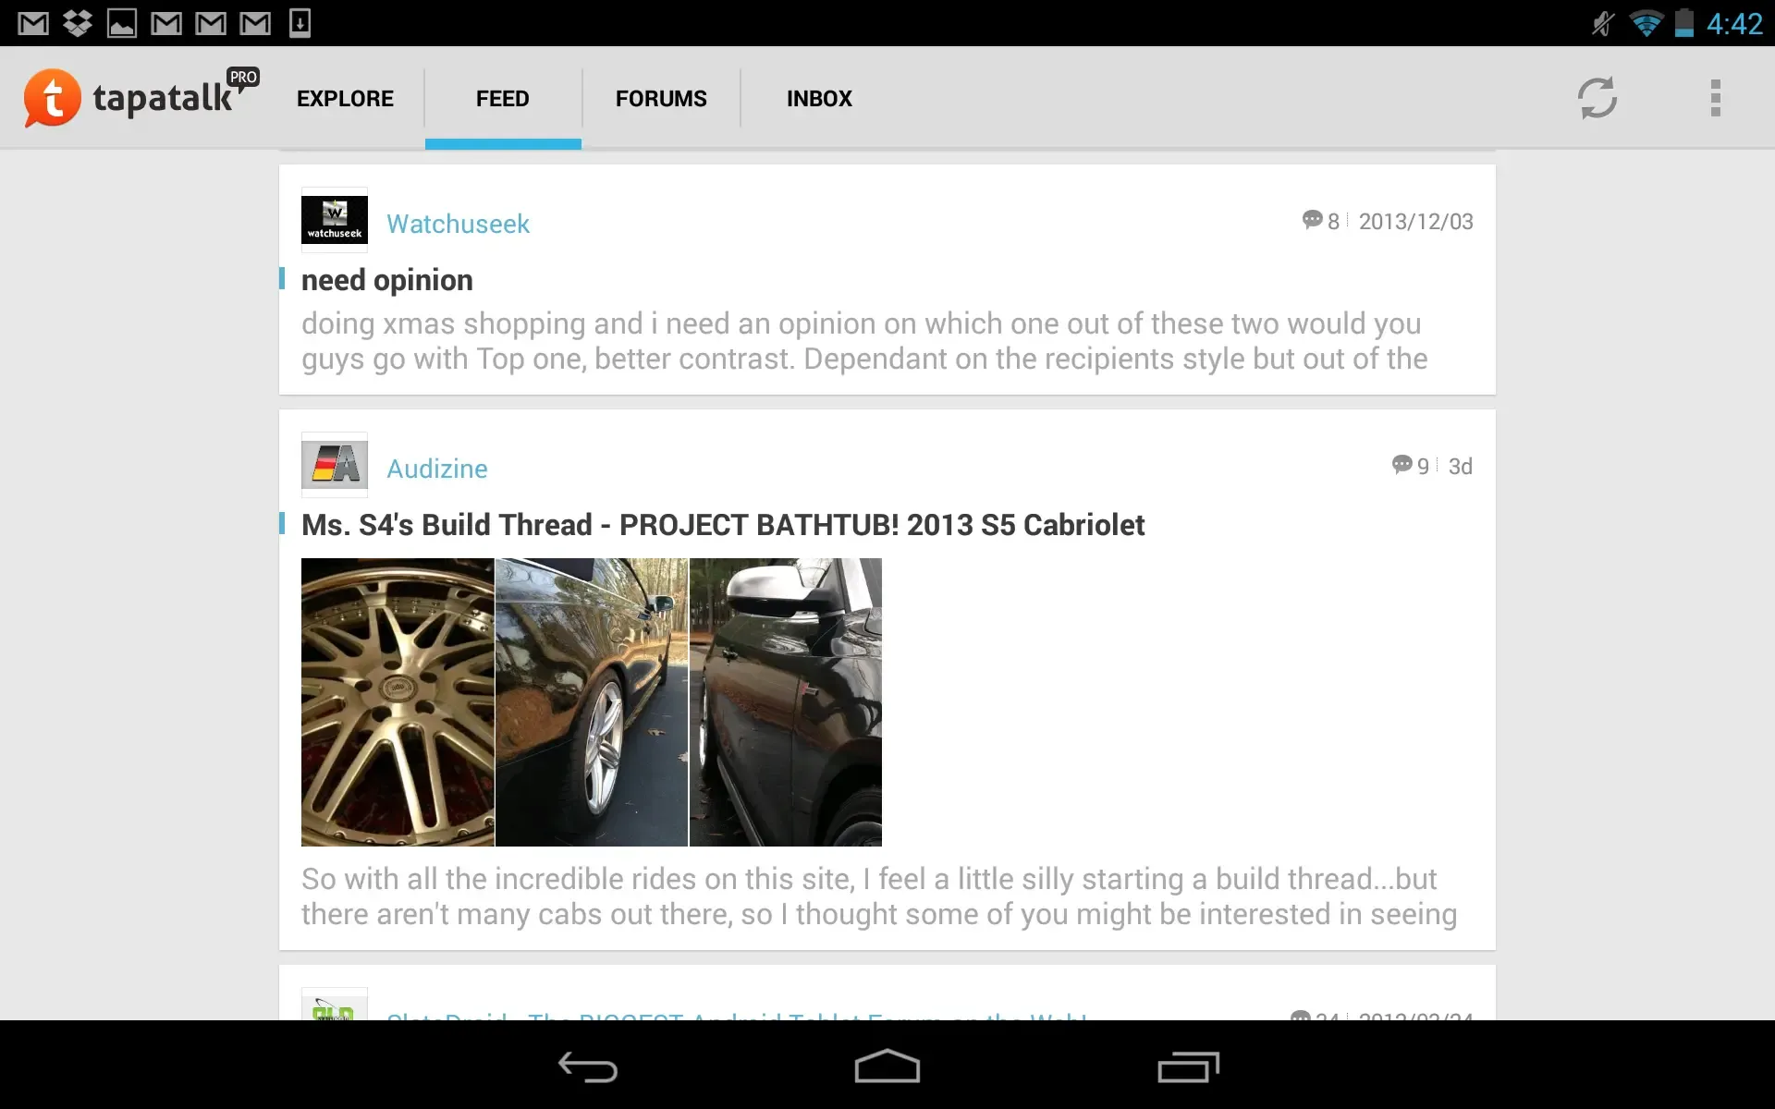Tap the Android home button
1775x1109 pixels.
tap(887, 1066)
